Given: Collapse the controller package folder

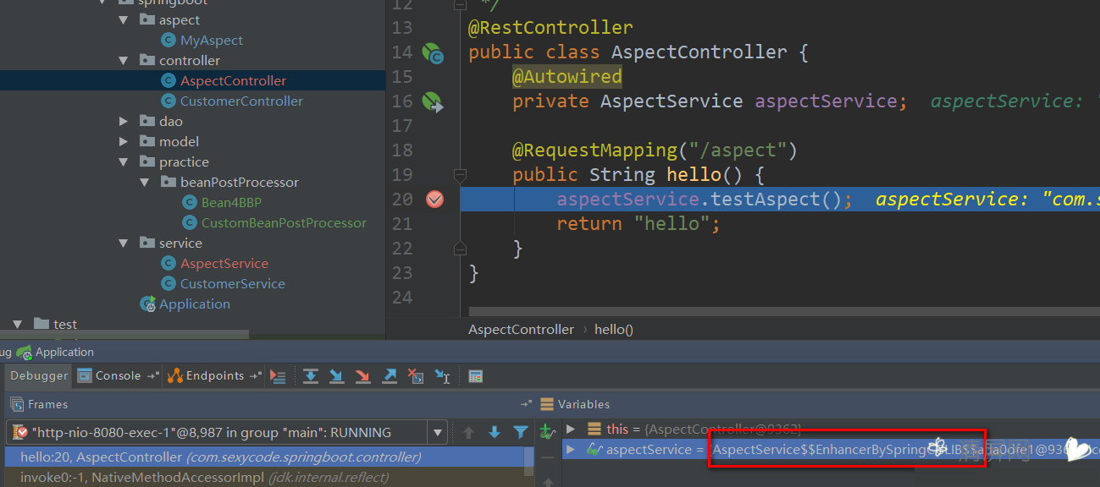Looking at the screenshot, I should [x=125, y=61].
